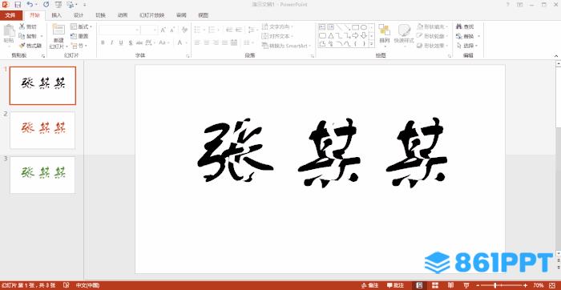This screenshot has width=561, height=290.
Task: Open the Change Case (Aa) dropdown
Action: coord(163,42)
